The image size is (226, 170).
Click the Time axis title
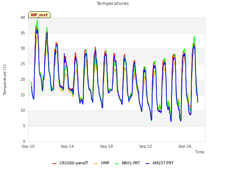click(x=200, y=152)
